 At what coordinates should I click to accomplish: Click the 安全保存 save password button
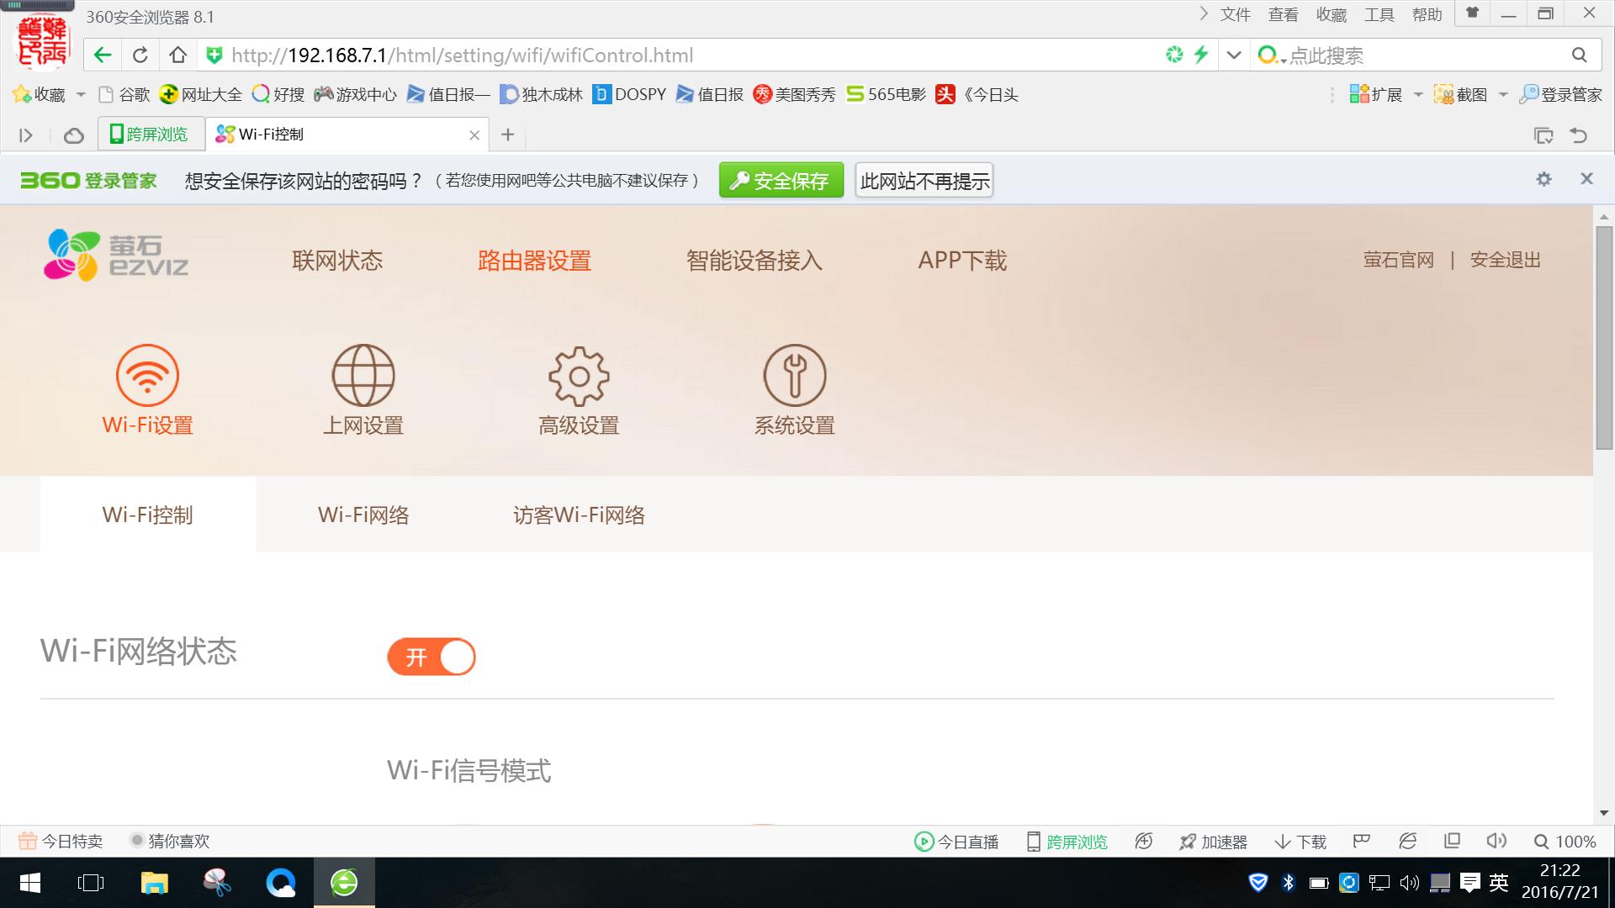coord(781,179)
